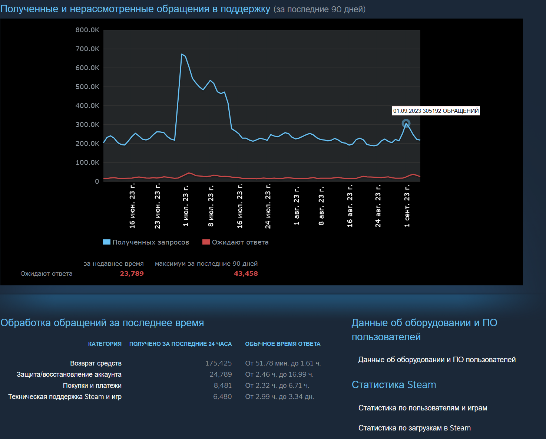Image resolution: width=546 pixels, height=439 pixels.
Task: Click 'От 2.99 ч. до 3.34 дн.' response time
Action: (279, 397)
